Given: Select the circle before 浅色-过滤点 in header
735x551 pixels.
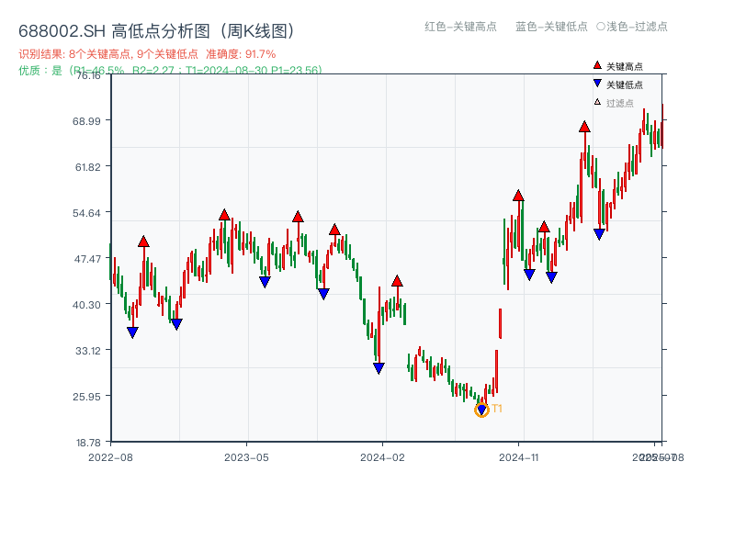Looking at the screenshot, I should click(x=601, y=27).
